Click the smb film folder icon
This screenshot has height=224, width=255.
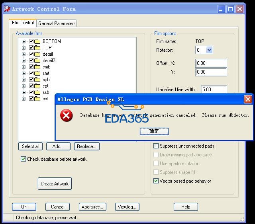[37, 67]
